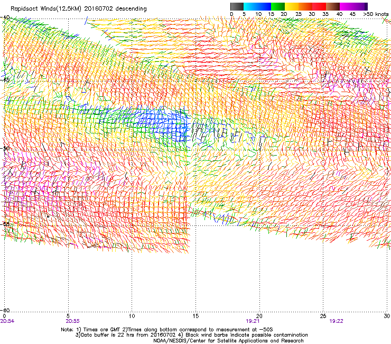Click the '10' longitude label on bottom axis
This screenshot has height=344, width=391.
tap(132, 316)
